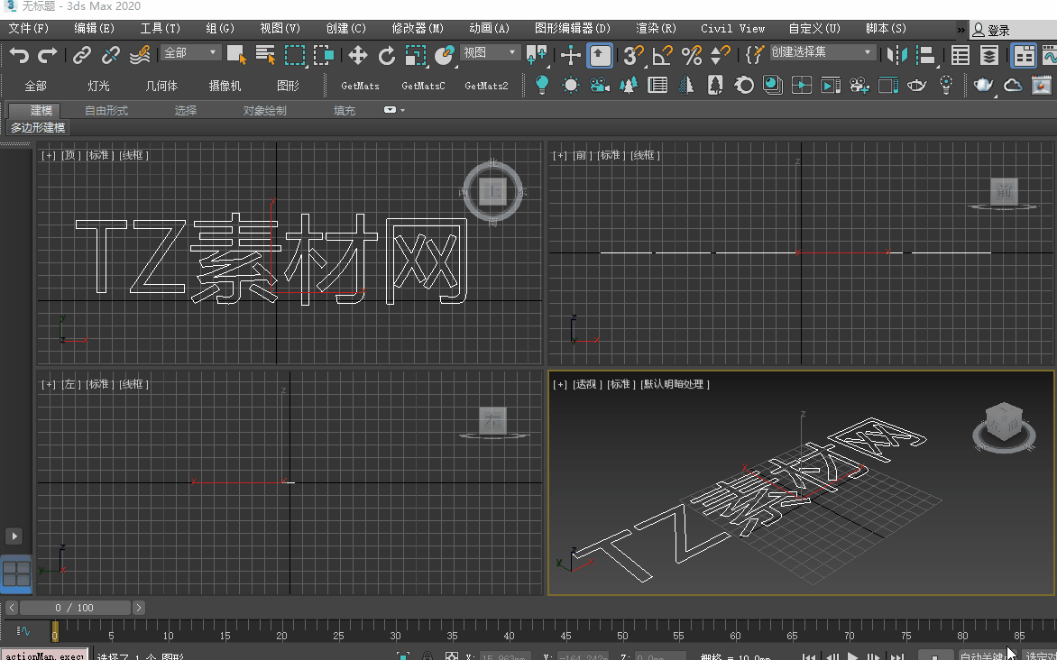The width and height of the screenshot is (1057, 660).
Task: Click the Redo arrow icon
Action: [47, 55]
